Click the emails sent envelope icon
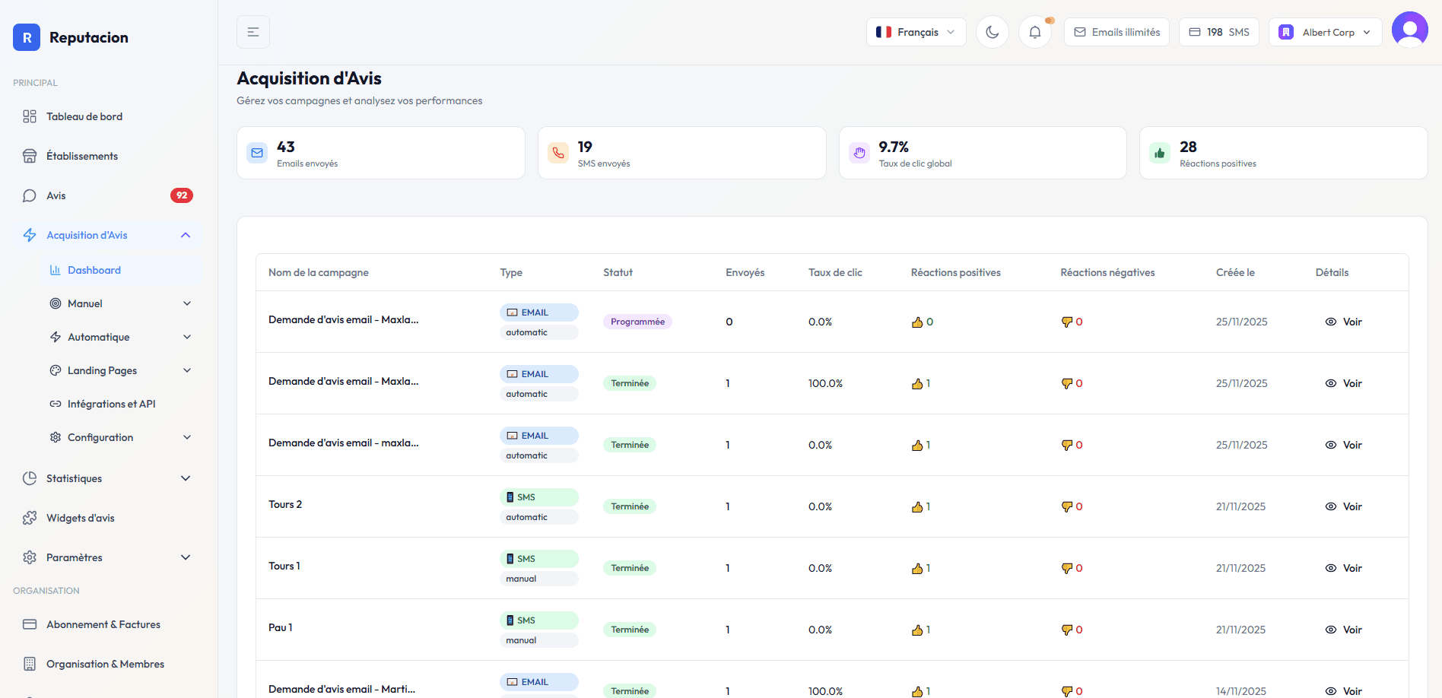The height and width of the screenshot is (698, 1442). pyautogui.click(x=257, y=153)
